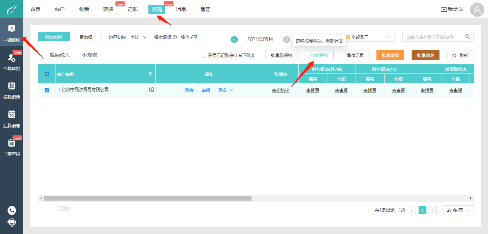Click red warning icon beside company name
This screenshot has height=234, width=488.
151,89
